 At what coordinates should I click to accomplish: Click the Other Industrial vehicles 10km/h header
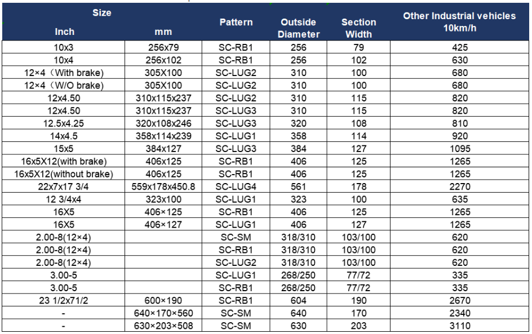click(x=459, y=22)
